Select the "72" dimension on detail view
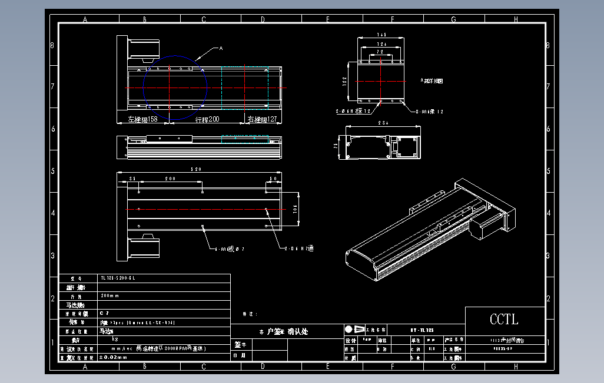Image resolution: width=604 pixels, height=383 pixels. [x=380, y=52]
